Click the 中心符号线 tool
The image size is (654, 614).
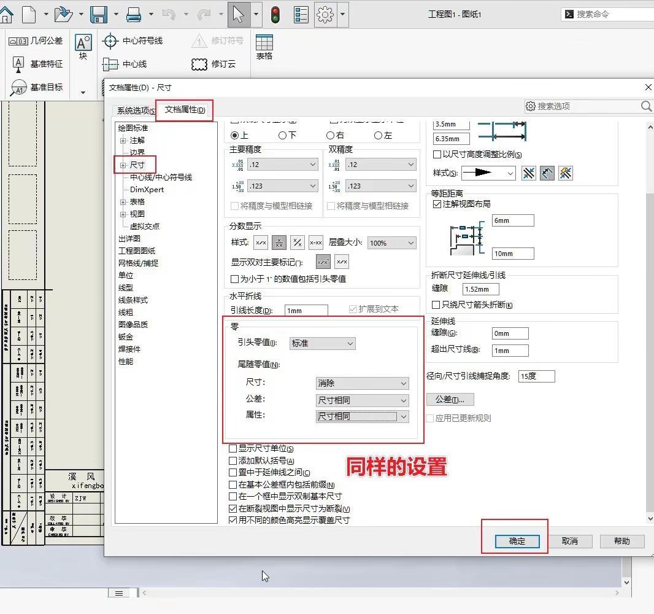133,41
